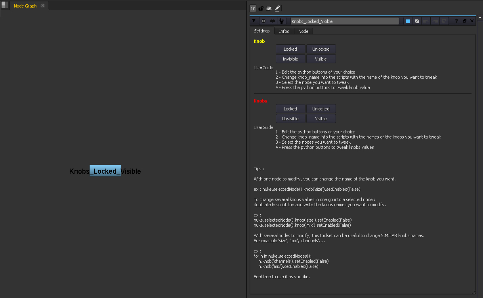Click the wrench manage knobs icon

coord(281,21)
